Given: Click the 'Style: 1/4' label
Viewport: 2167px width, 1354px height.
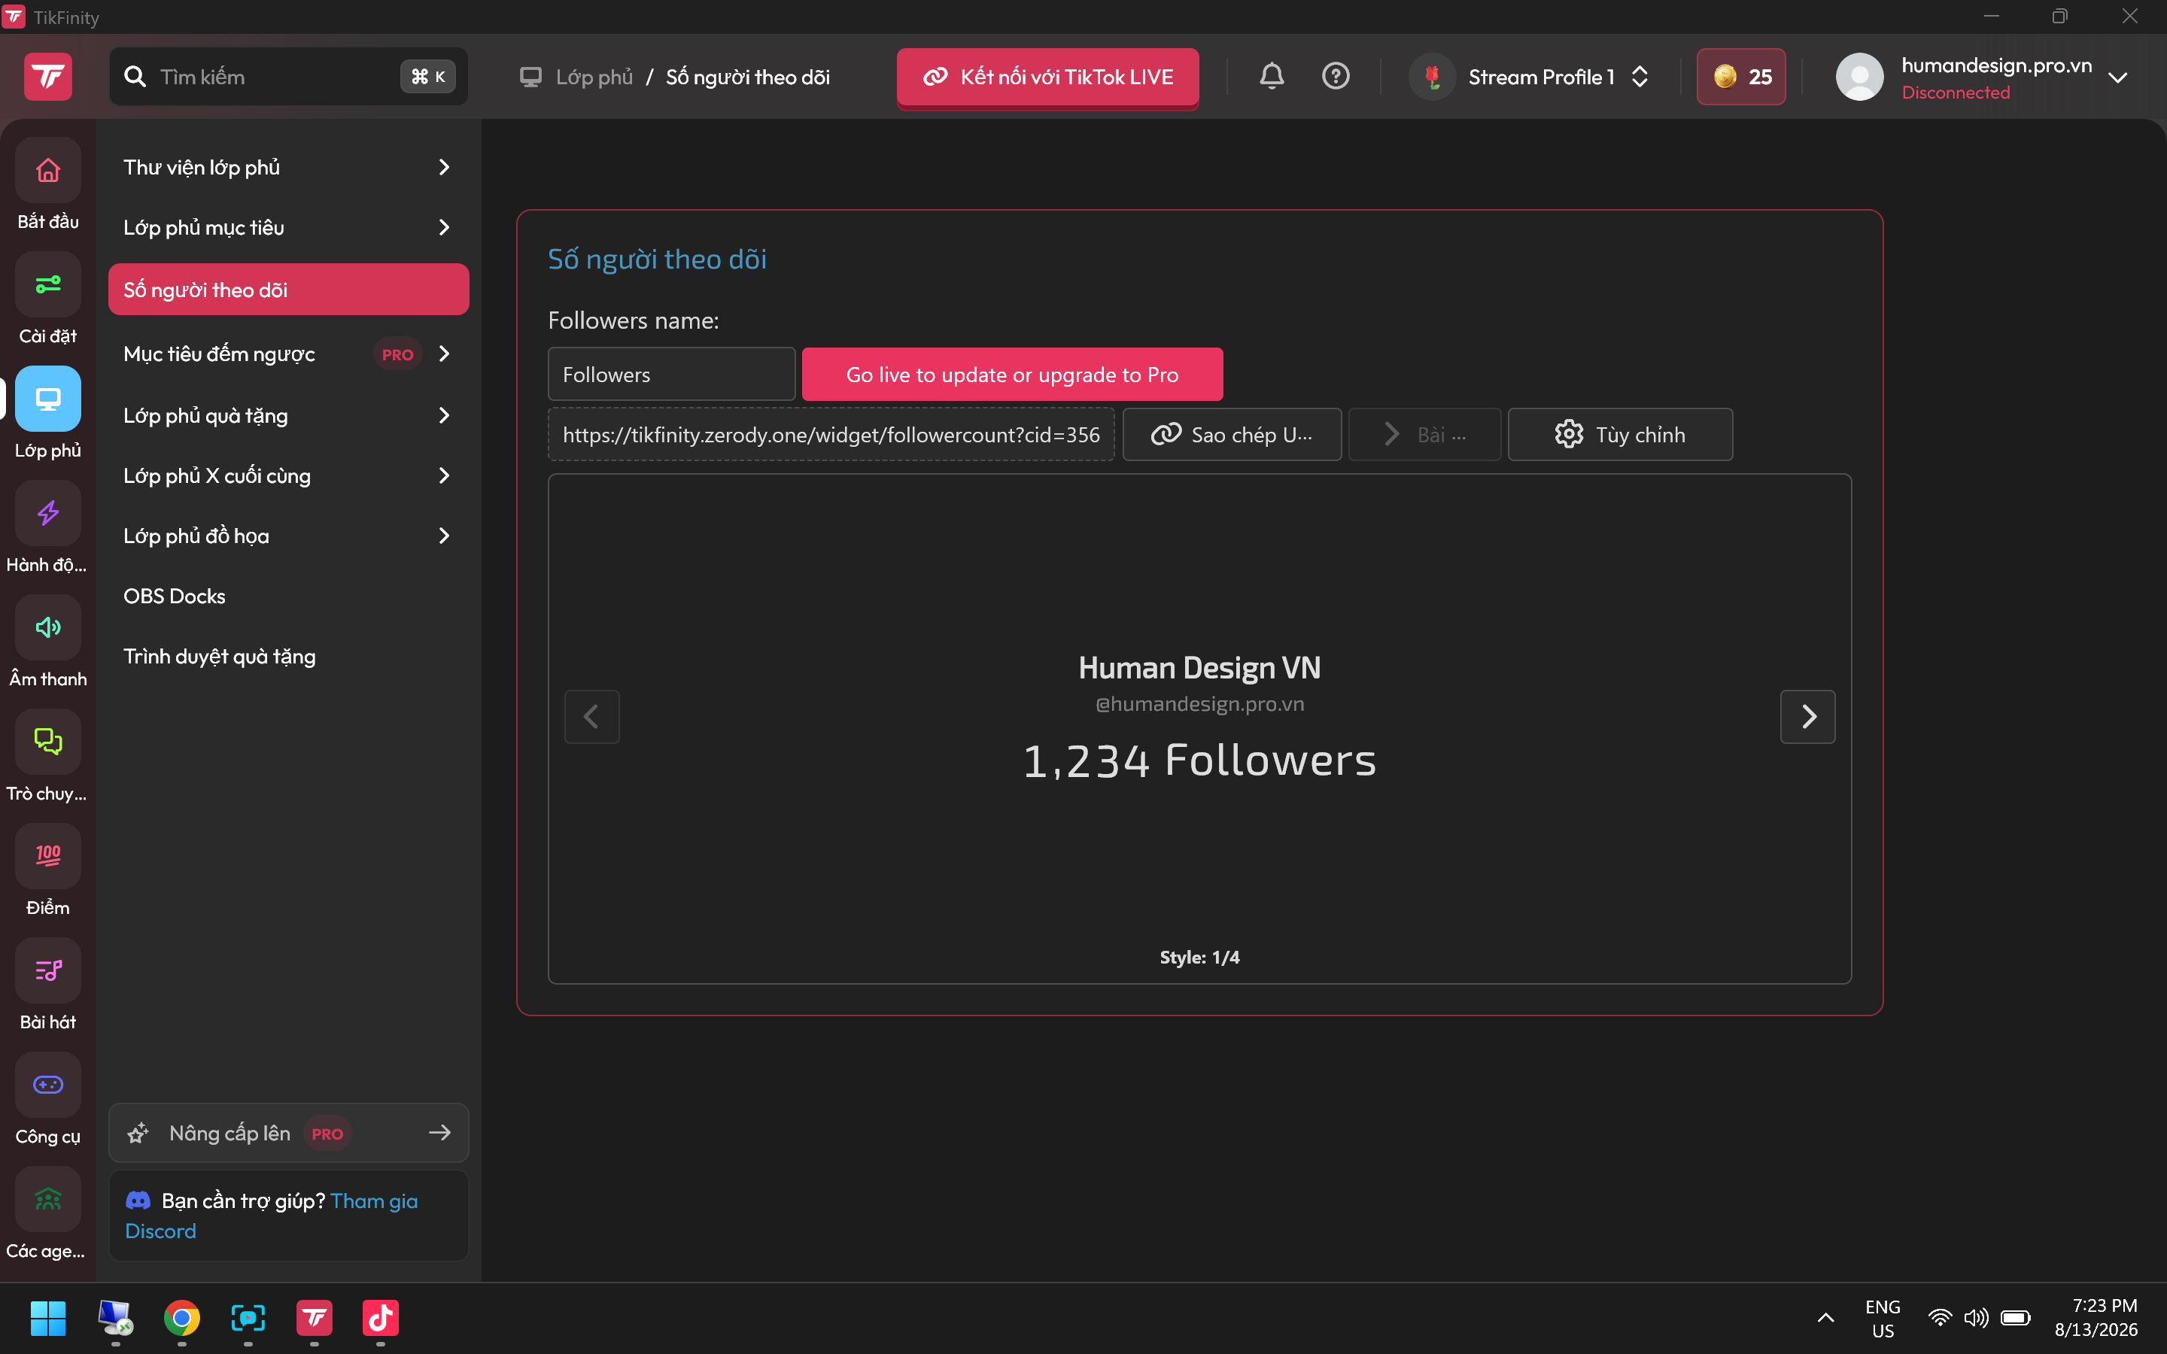Looking at the screenshot, I should click(1200, 958).
